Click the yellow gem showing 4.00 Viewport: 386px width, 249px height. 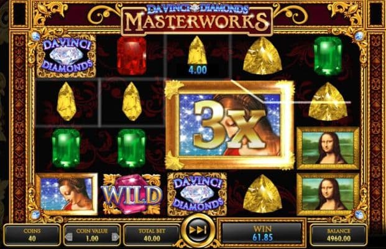point(197,55)
